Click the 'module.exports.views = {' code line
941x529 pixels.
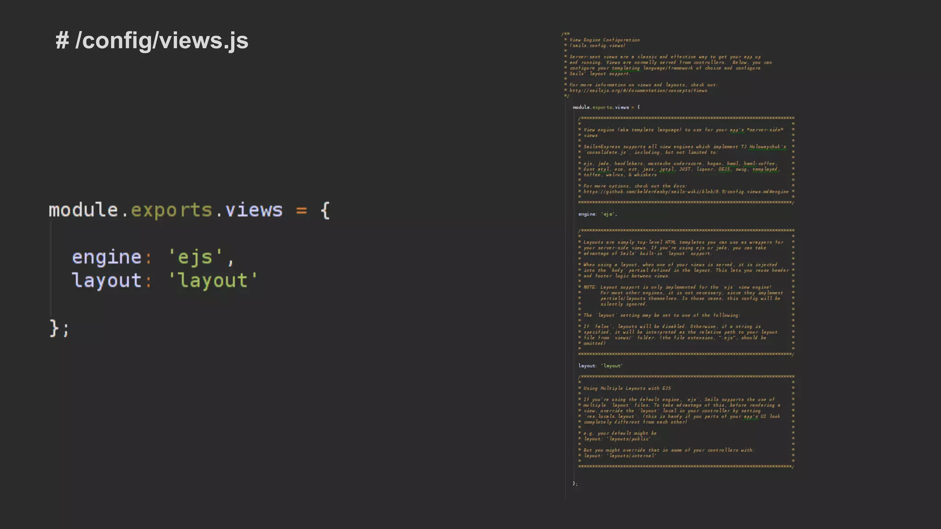coord(189,210)
